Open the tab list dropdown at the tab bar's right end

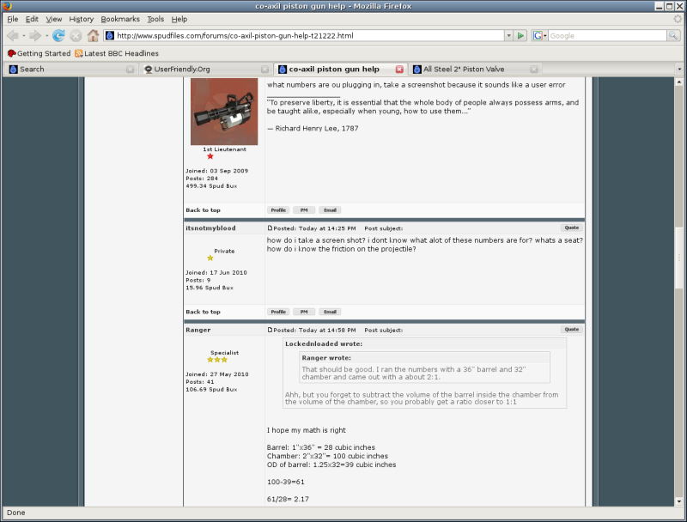[679, 69]
